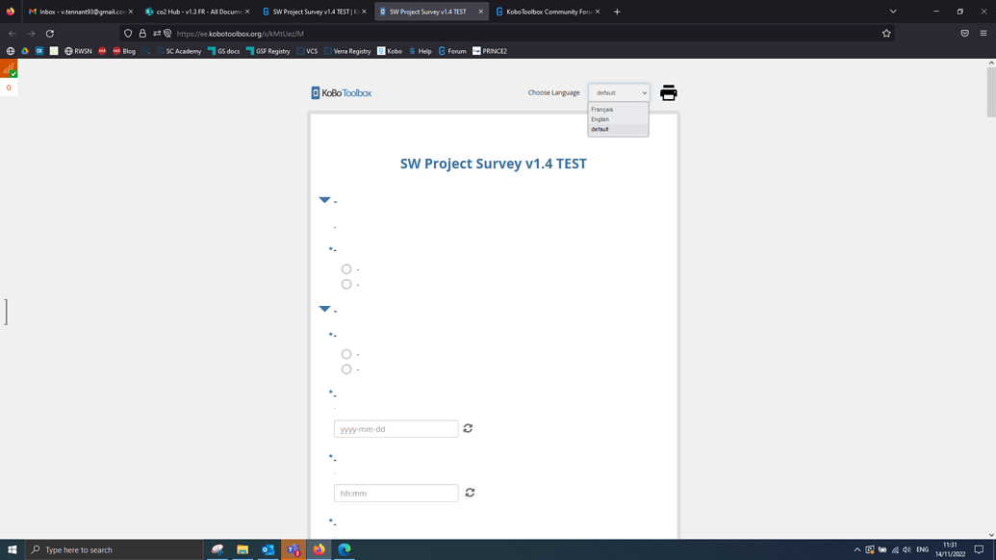The height and width of the screenshot is (560, 996).
Task: Select English in the language dropdown
Action: click(600, 118)
